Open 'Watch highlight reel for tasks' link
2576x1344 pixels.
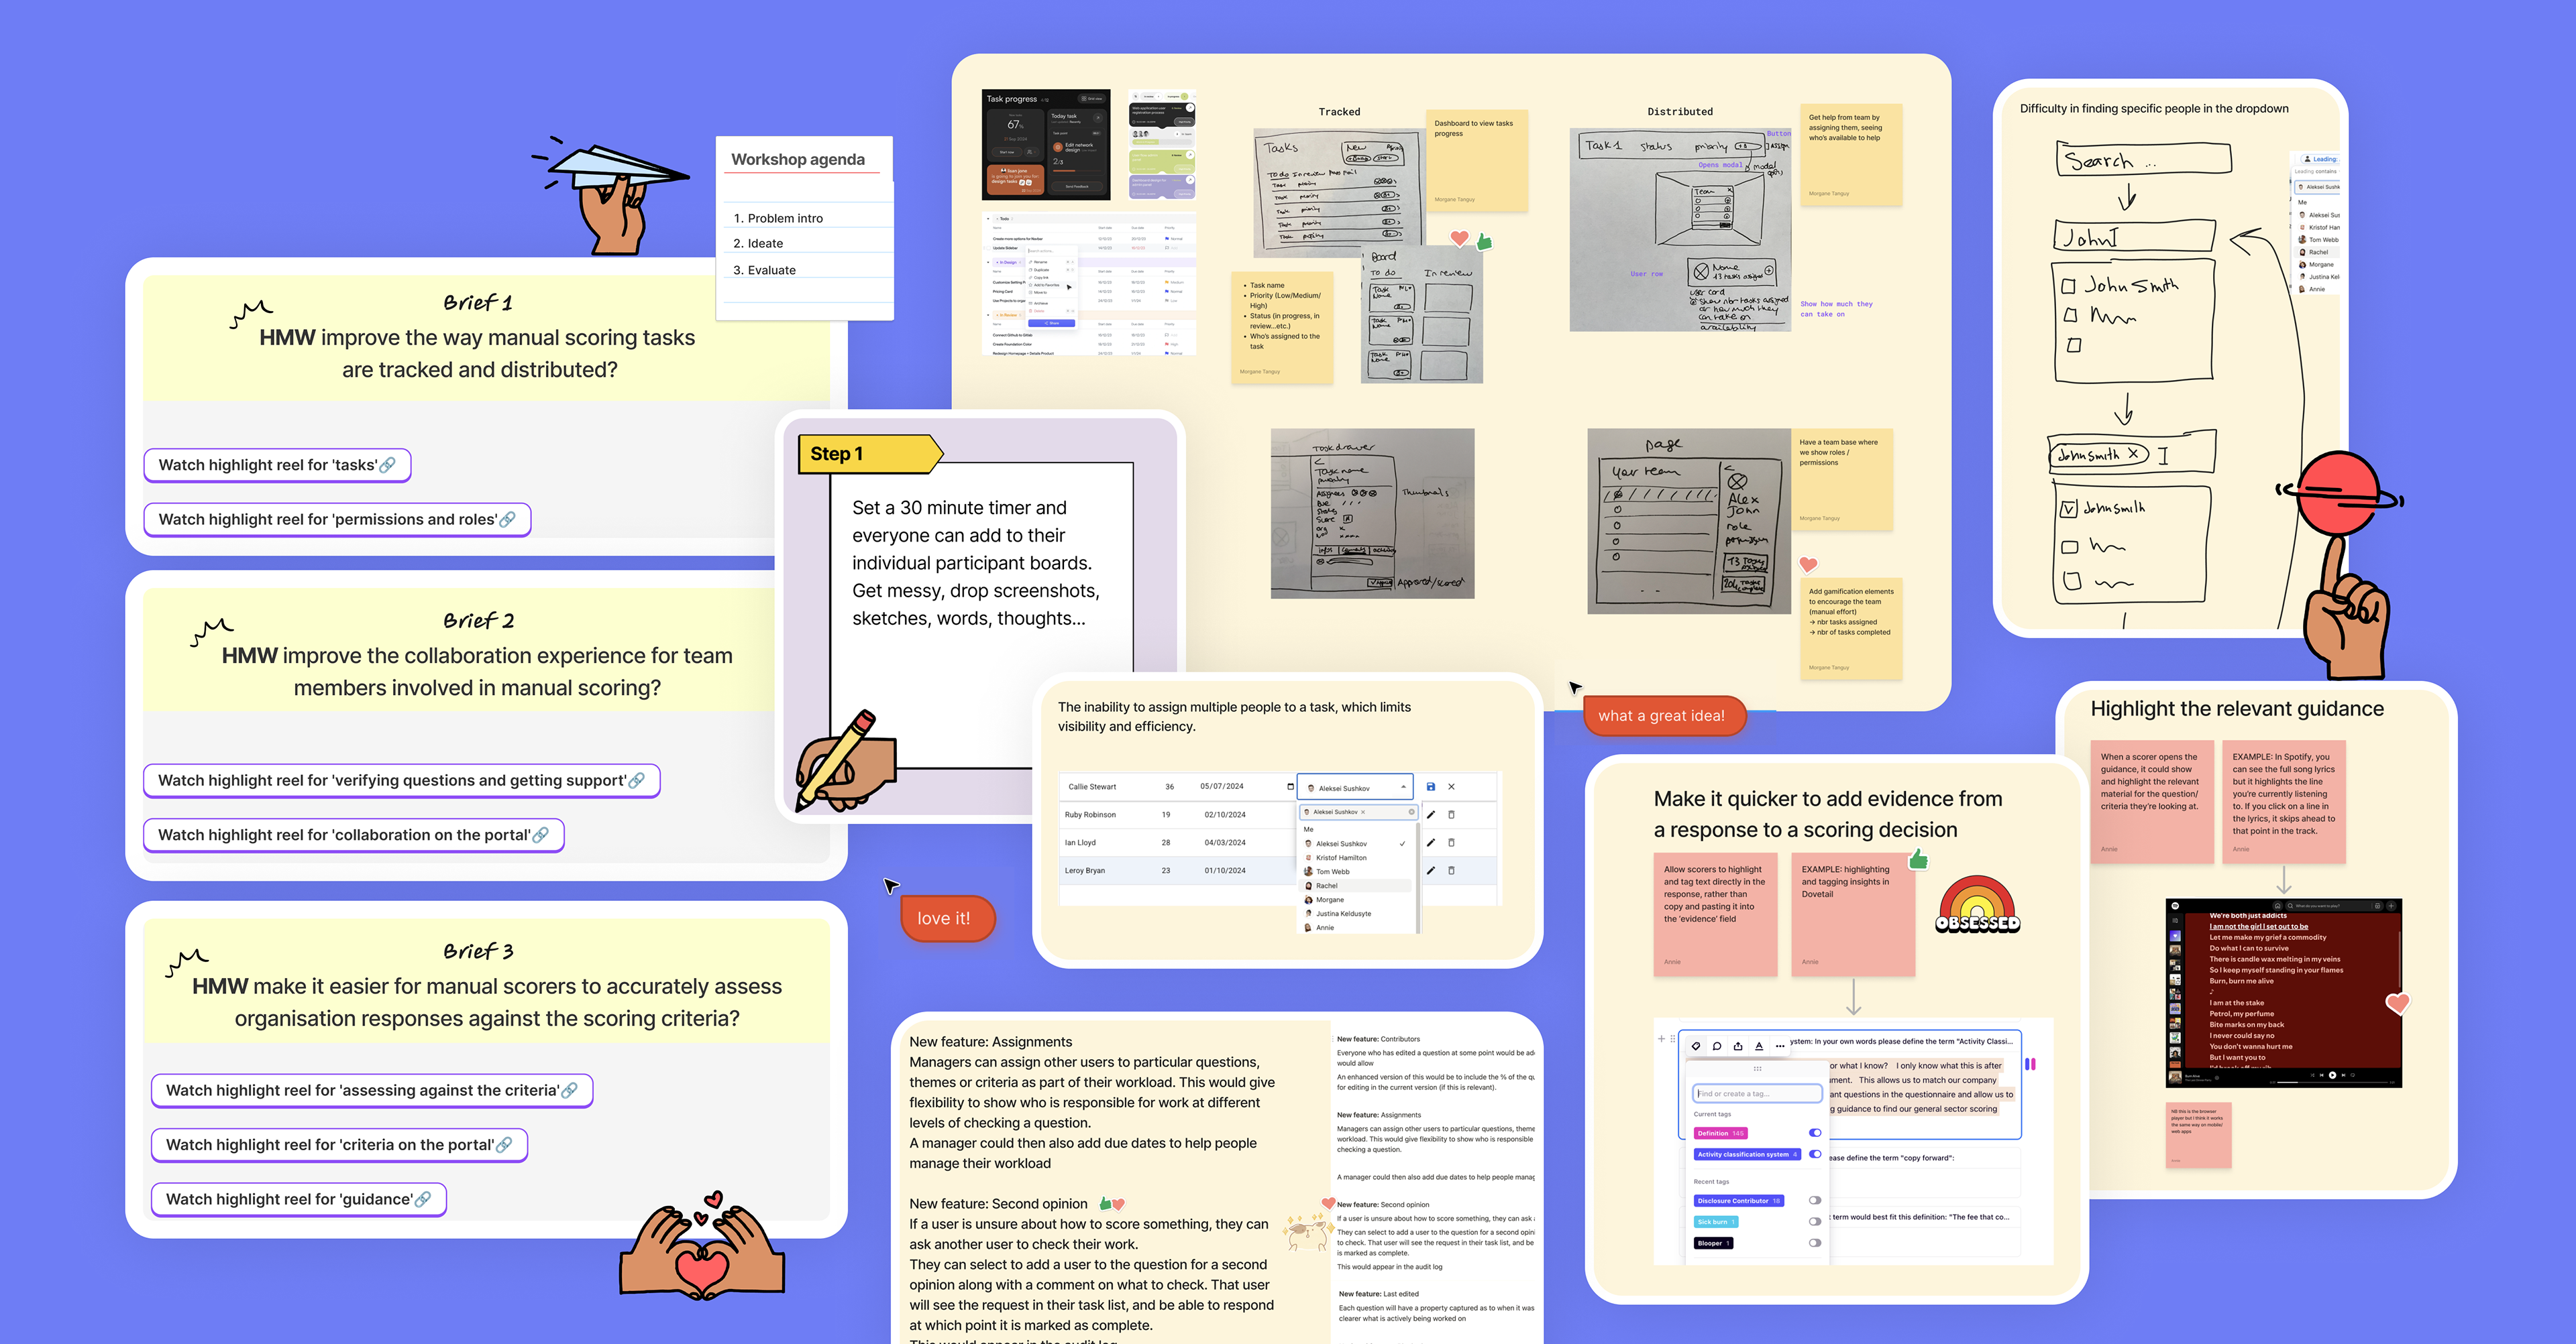tap(277, 465)
